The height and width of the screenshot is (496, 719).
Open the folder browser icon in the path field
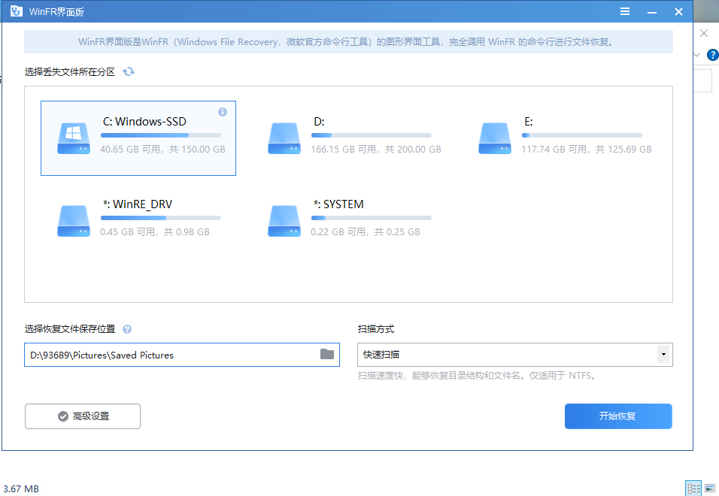coord(326,354)
